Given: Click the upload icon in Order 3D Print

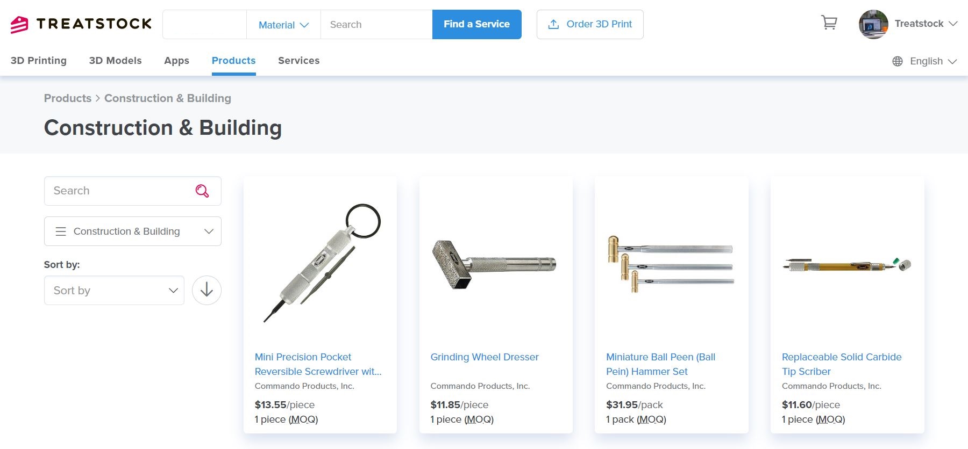Looking at the screenshot, I should click(553, 24).
